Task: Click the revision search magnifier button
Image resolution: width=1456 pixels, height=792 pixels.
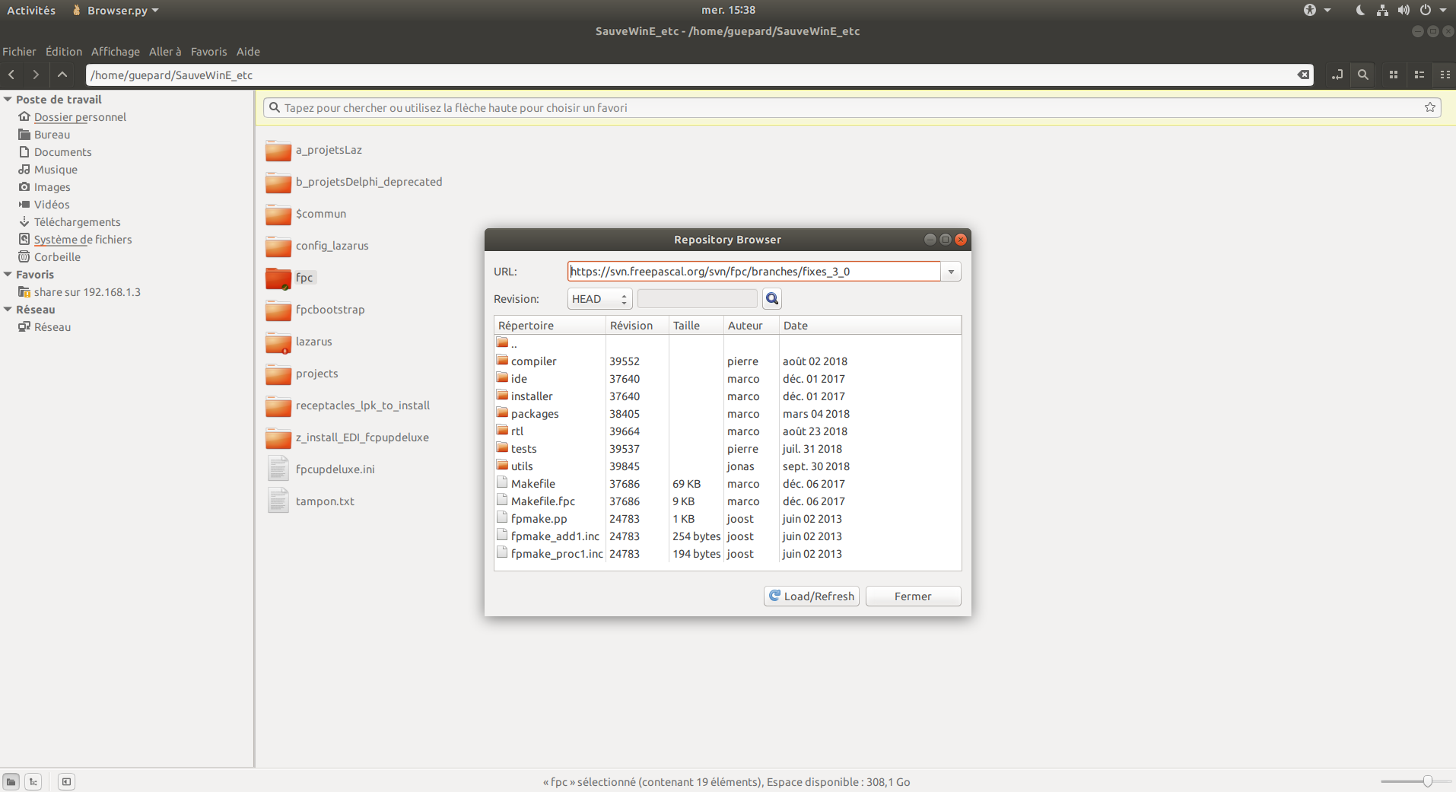Action: click(772, 299)
